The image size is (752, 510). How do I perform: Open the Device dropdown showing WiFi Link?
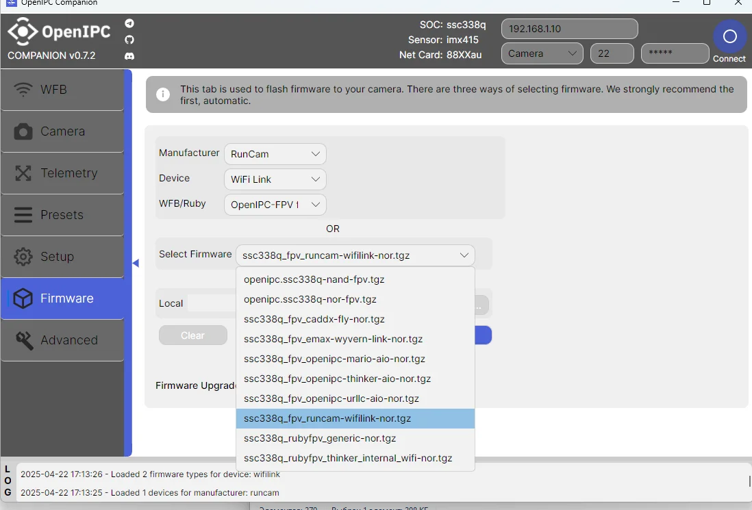[x=275, y=179]
